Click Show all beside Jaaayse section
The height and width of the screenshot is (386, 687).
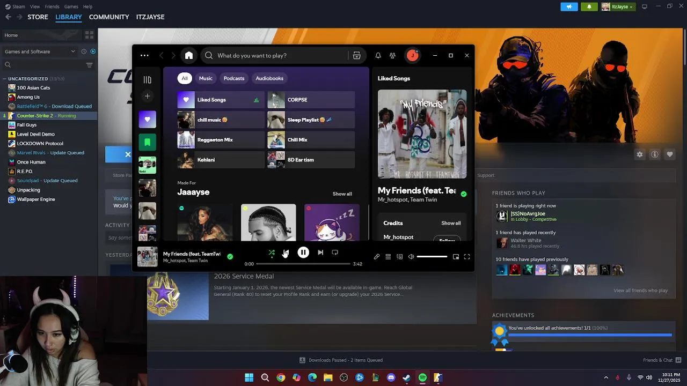click(x=342, y=194)
